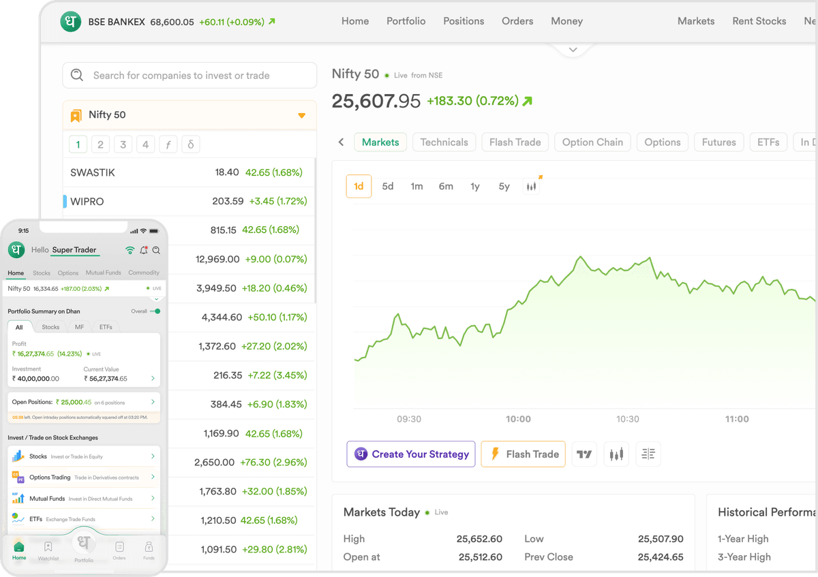Tap Funds icon in phone bottom navigation
Screen dimensions: 818x577
point(149,546)
